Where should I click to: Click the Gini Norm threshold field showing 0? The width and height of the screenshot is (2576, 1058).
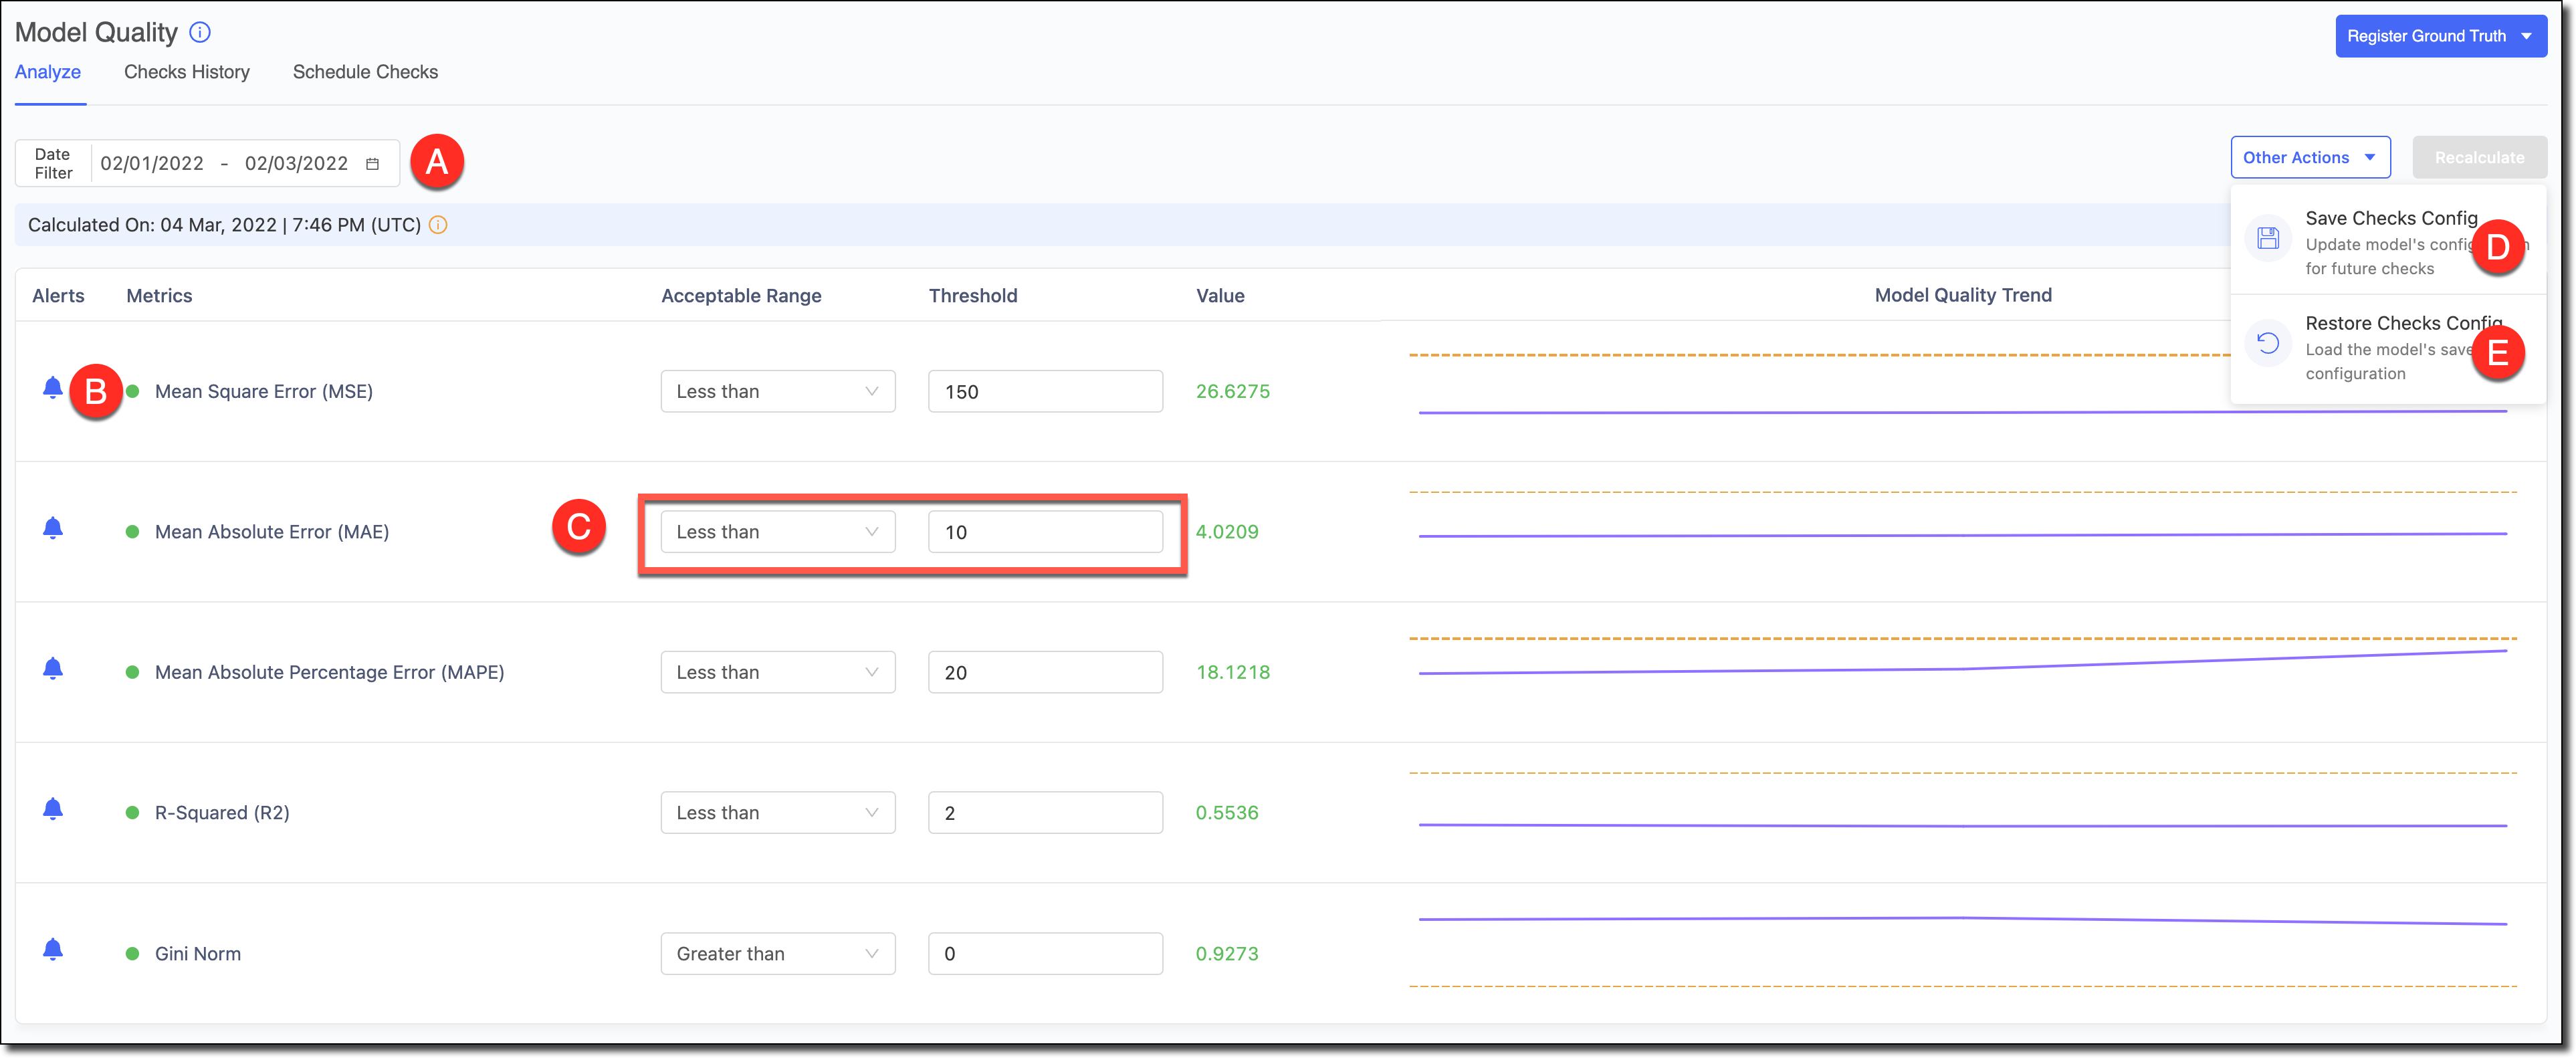point(1045,954)
